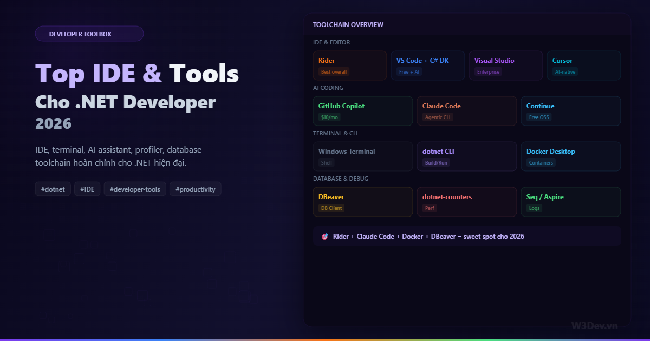Open the Claude Code agentic CLI card
This screenshot has height=341, width=650.
[x=466, y=110]
